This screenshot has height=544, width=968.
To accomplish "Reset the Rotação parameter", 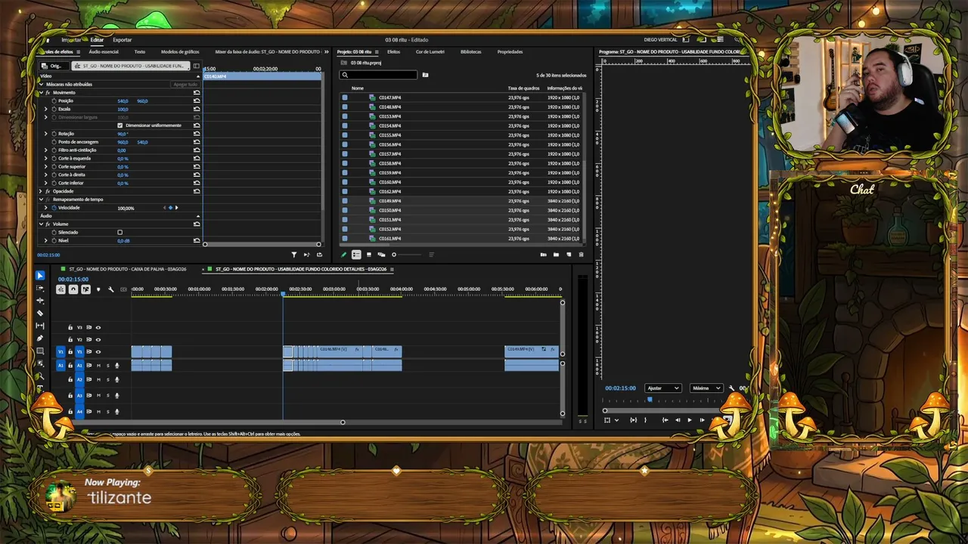I will [x=197, y=134].
